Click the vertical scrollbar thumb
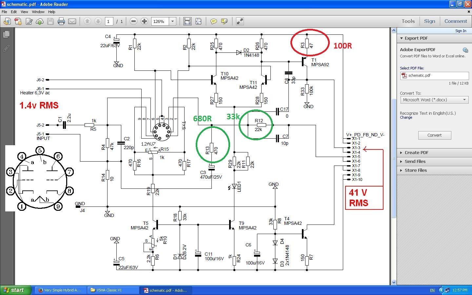Image resolution: width=472 pixels, height=295 pixels. [394, 158]
